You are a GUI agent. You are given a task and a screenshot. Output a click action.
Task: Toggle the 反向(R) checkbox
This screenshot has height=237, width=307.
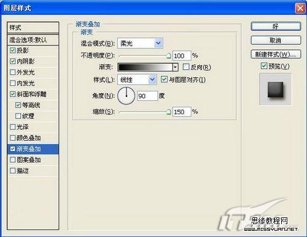click(186, 67)
